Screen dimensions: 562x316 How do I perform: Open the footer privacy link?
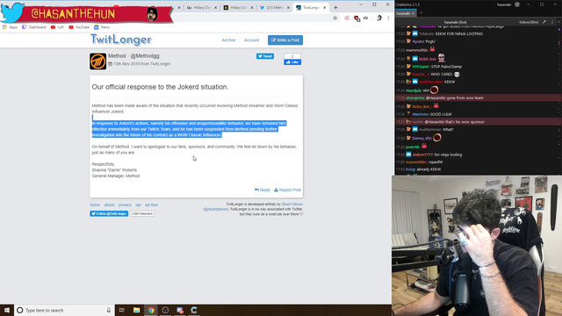coord(125,205)
